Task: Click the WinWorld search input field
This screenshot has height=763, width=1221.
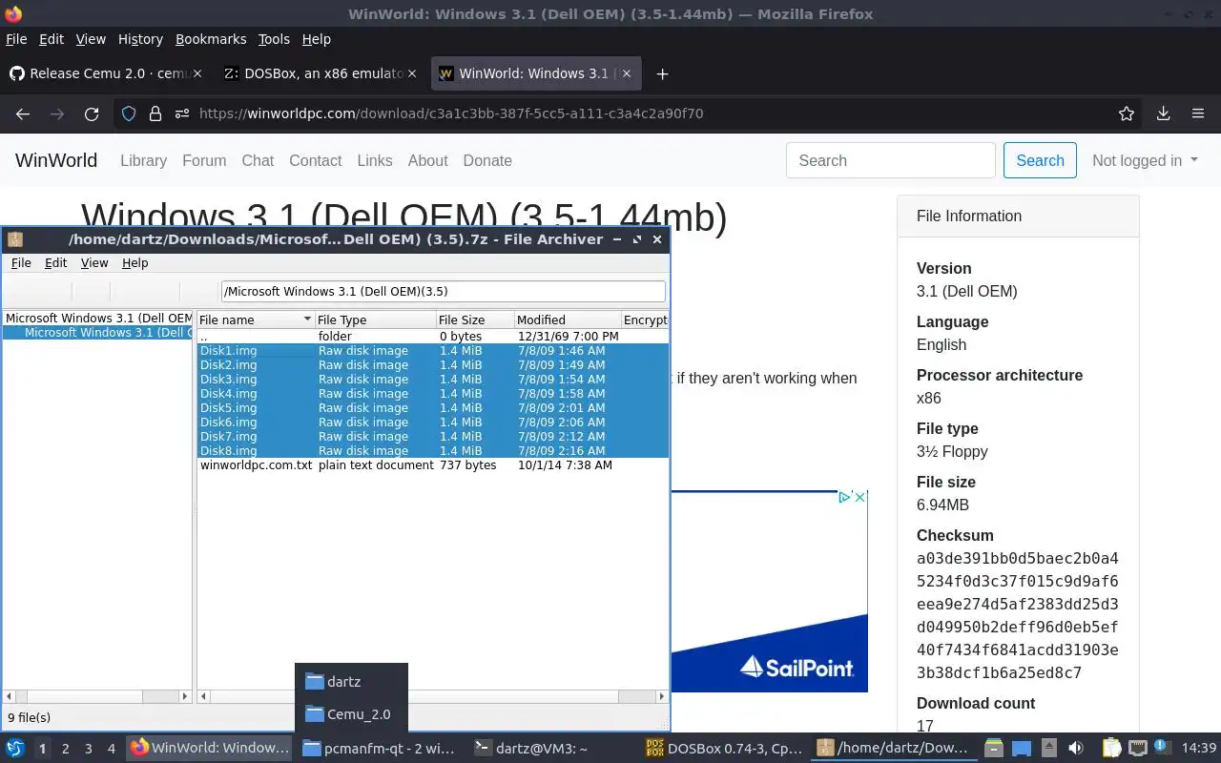Action: (891, 160)
